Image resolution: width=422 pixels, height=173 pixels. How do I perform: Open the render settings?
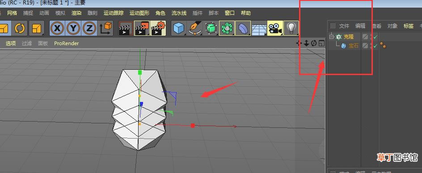(x=158, y=28)
